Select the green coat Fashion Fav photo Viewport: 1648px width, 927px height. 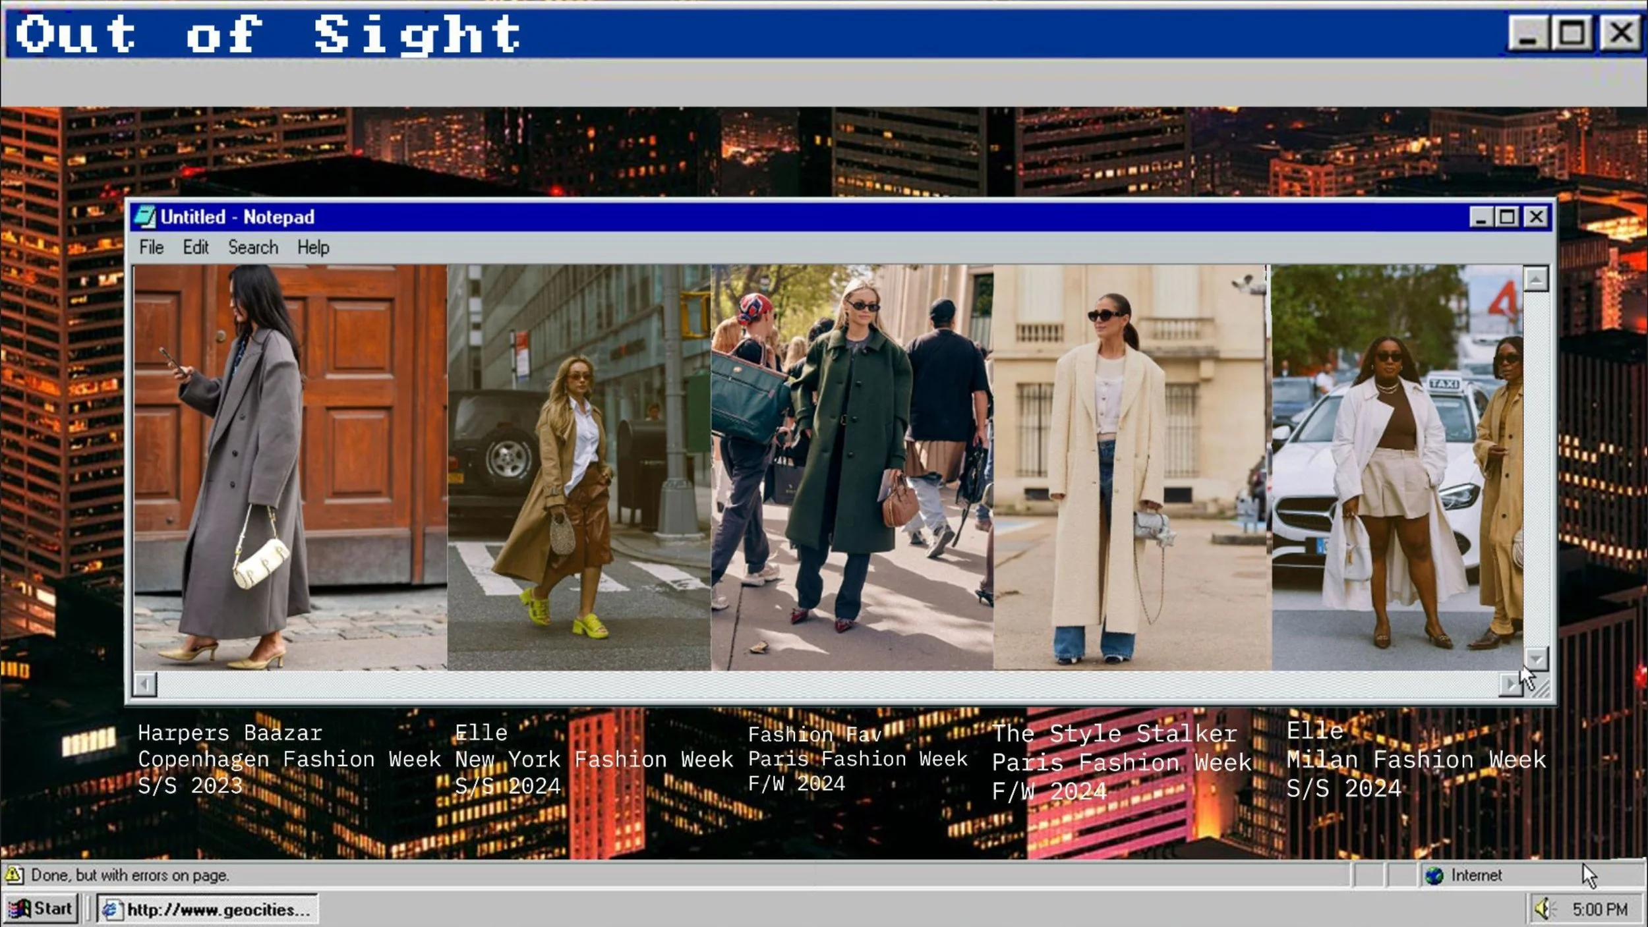coord(851,467)
